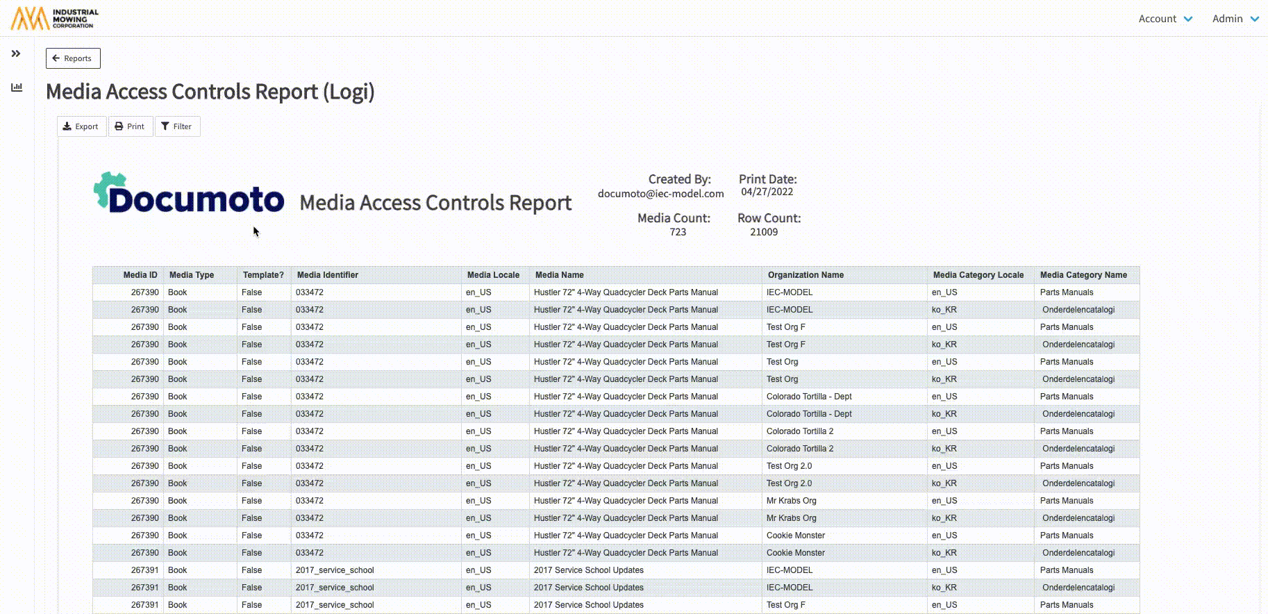Select the Media Category Locale column header
Viewport: 1268px width, 614px height.
[x=978, y=275]
